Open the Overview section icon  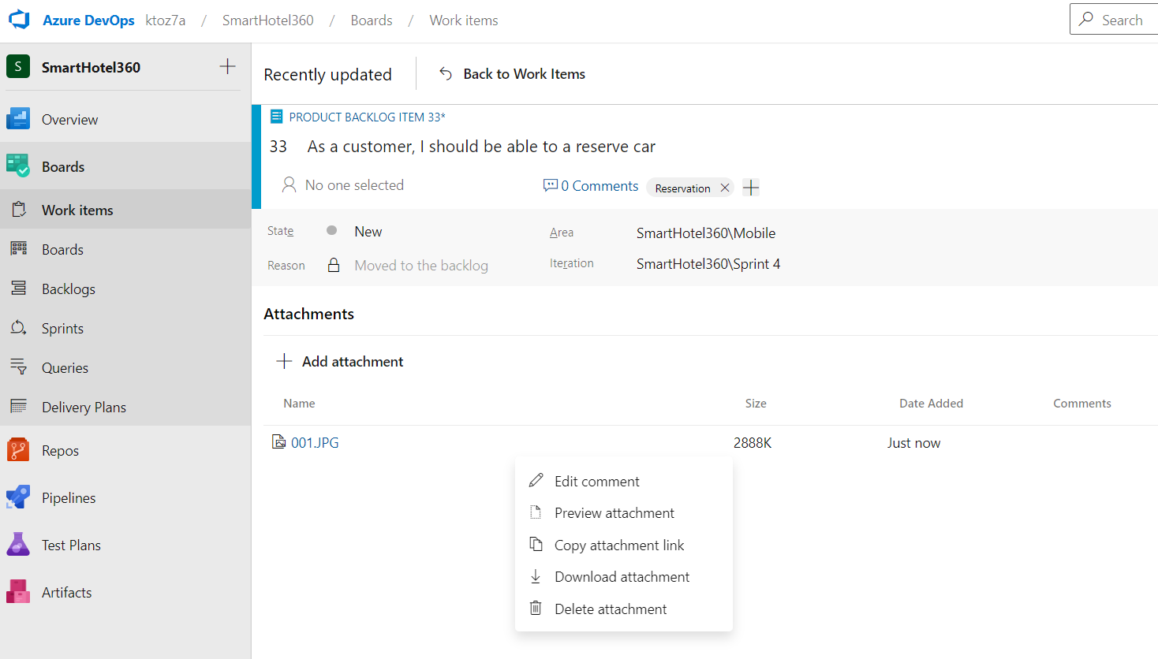click(18, 119)
